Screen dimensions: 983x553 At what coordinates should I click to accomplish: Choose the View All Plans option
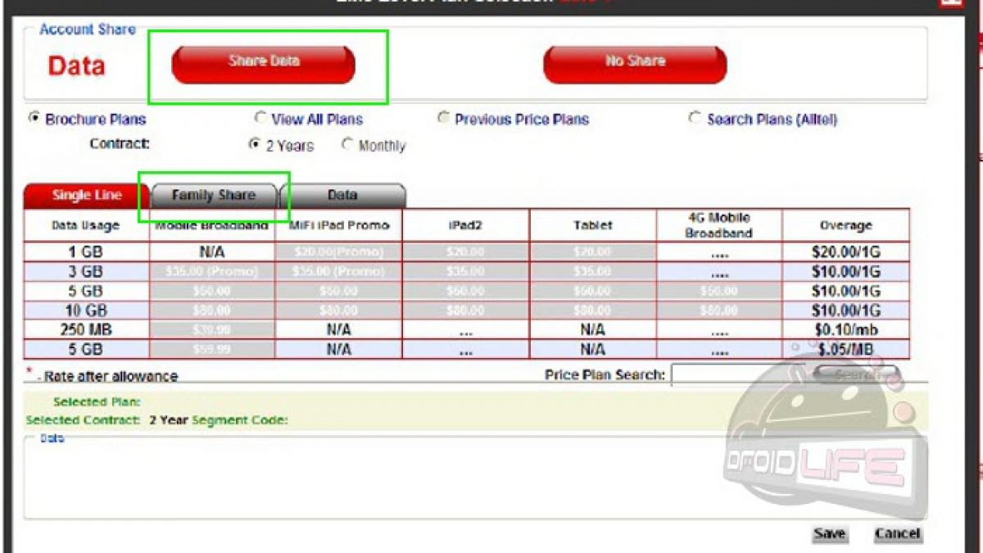pyautogui.click(x=260, y=118)
